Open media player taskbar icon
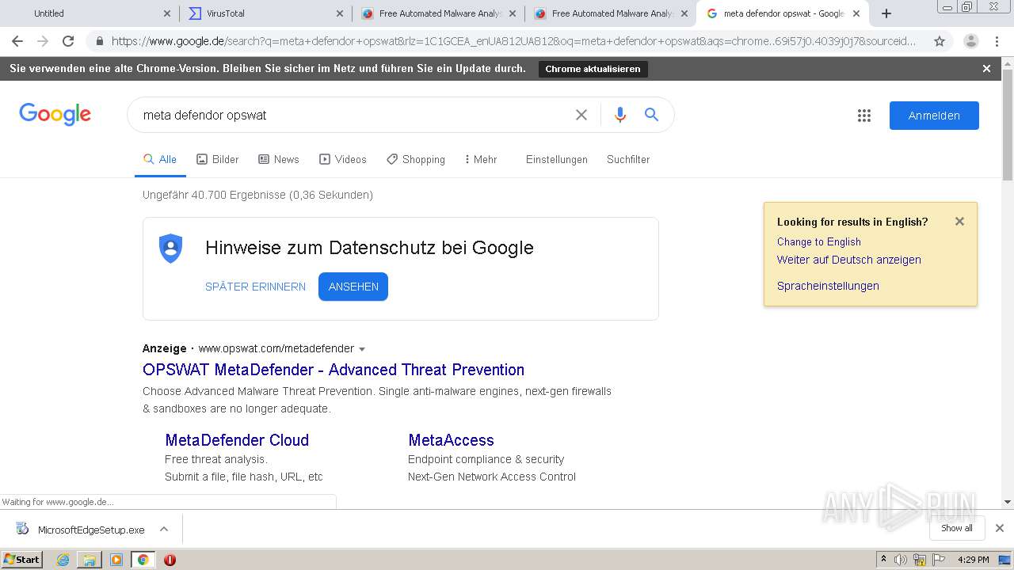Viewport: 1014px width, 570px height. click(116, 560)
